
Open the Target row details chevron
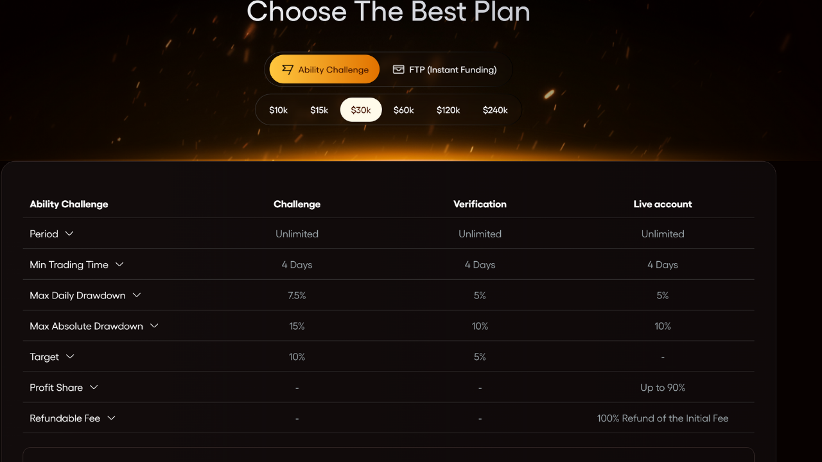(x=70, y=357)
